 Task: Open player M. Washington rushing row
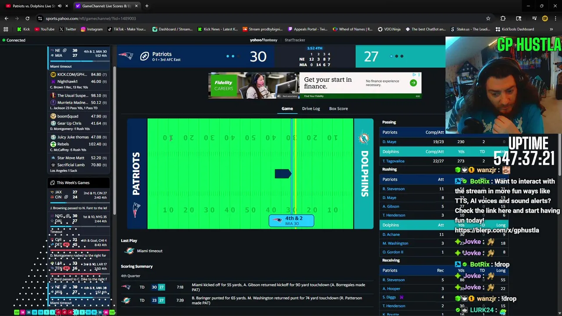[x=395, y=243]
